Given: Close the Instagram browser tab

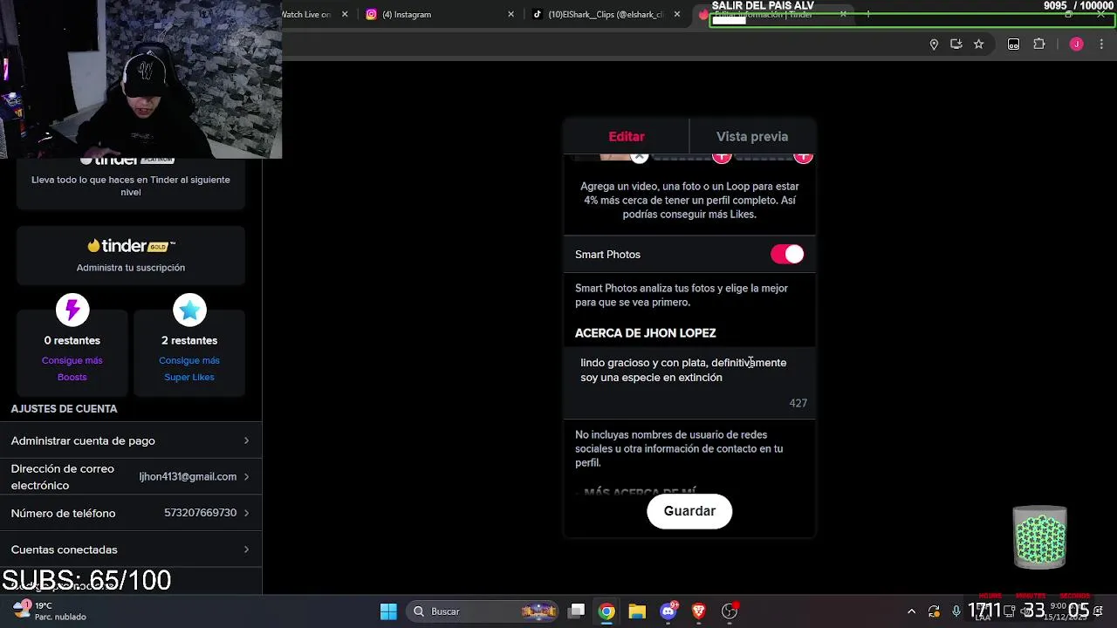Looking at the screenshot, I should click(511, 14).
